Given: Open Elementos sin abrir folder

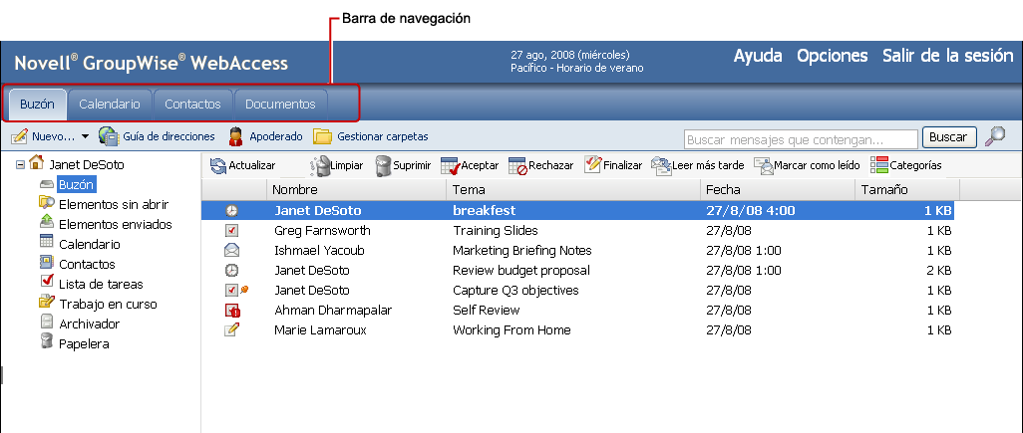Looking at the screenshot, I should 114,204.
